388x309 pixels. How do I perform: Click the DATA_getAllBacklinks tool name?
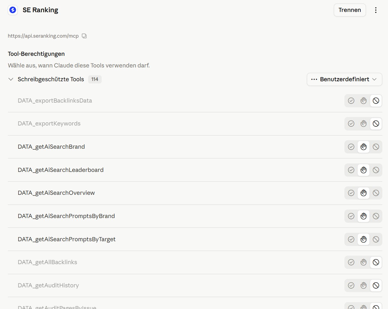point(47,262)
